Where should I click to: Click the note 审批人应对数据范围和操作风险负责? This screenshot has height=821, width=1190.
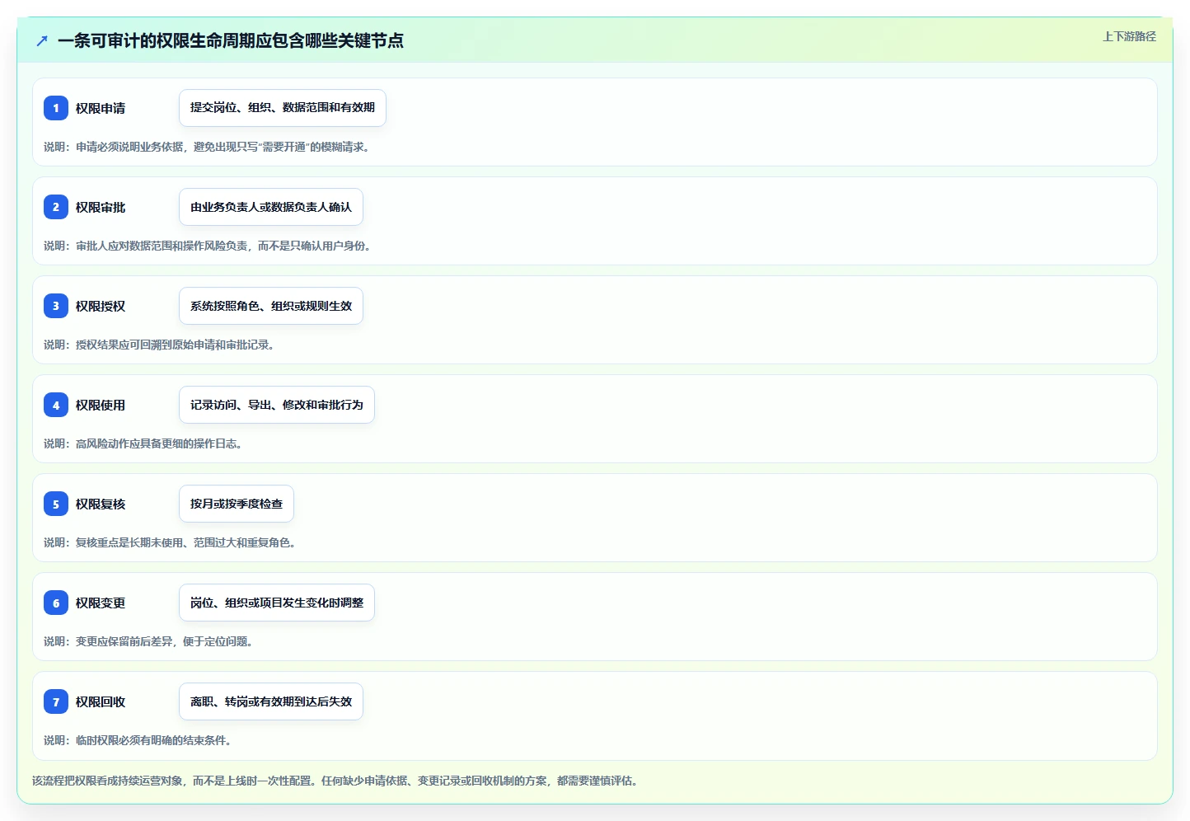(207, 246)
